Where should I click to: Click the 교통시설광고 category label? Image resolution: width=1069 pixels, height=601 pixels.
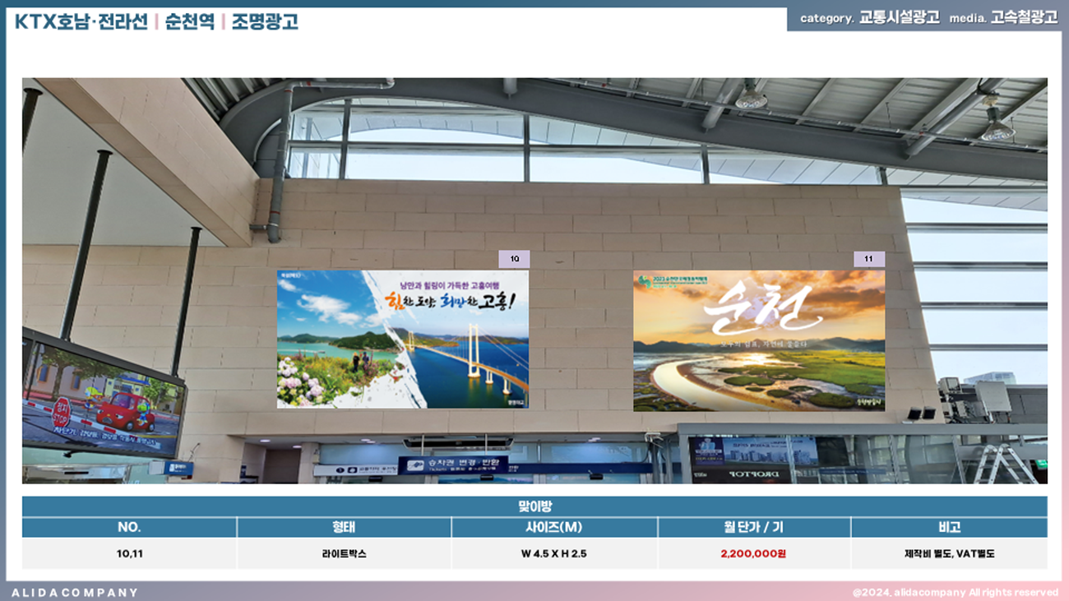899,17
